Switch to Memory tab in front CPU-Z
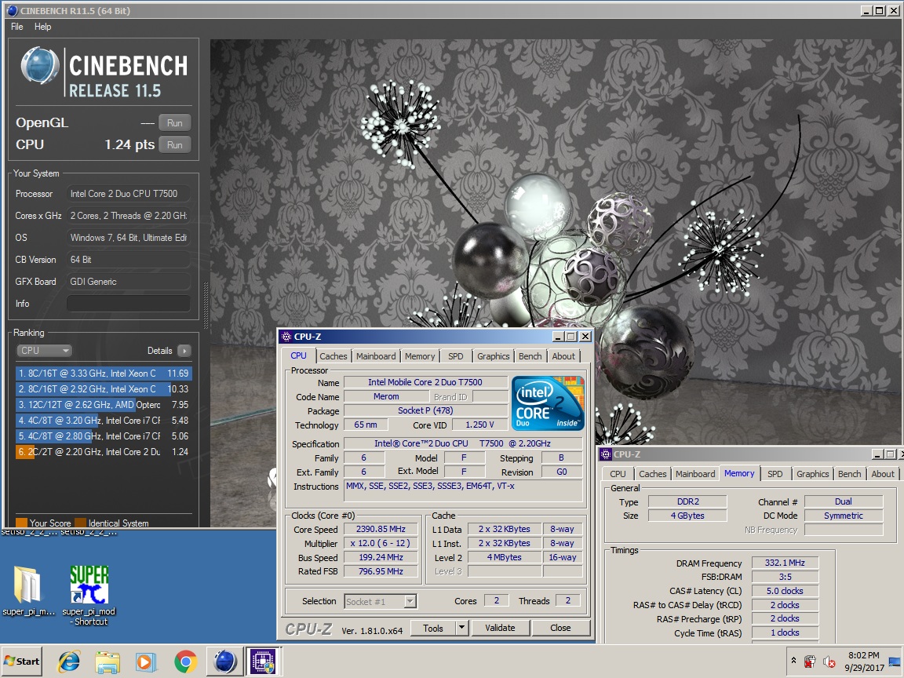Screen dimensions: 904x678 click(x=420, y=356)
